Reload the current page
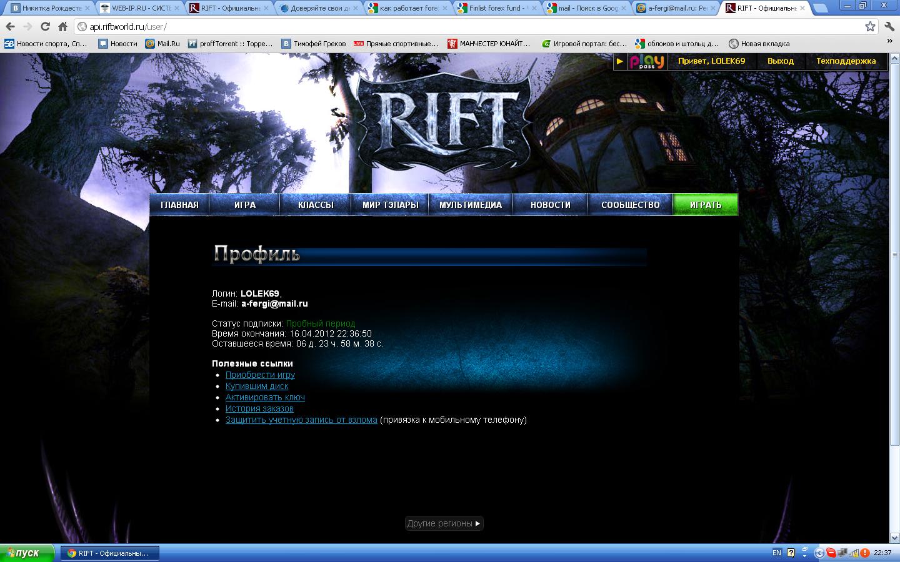Screen dimensions: 900x562 tap(45, 26)
